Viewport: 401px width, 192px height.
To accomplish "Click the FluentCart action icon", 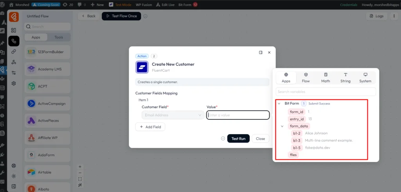I will tap(142, 67).
